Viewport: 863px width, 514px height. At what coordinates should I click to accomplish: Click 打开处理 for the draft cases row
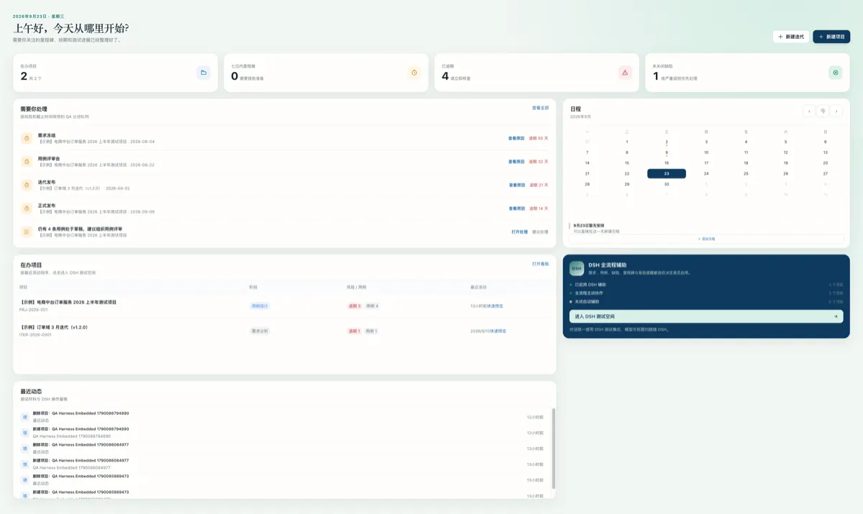pyautogui.click(x=519, y=231)
